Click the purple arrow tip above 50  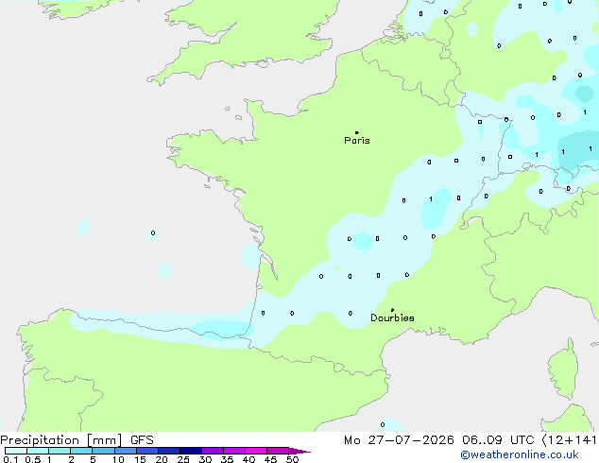pyautogui.click(x=299, y=451)
